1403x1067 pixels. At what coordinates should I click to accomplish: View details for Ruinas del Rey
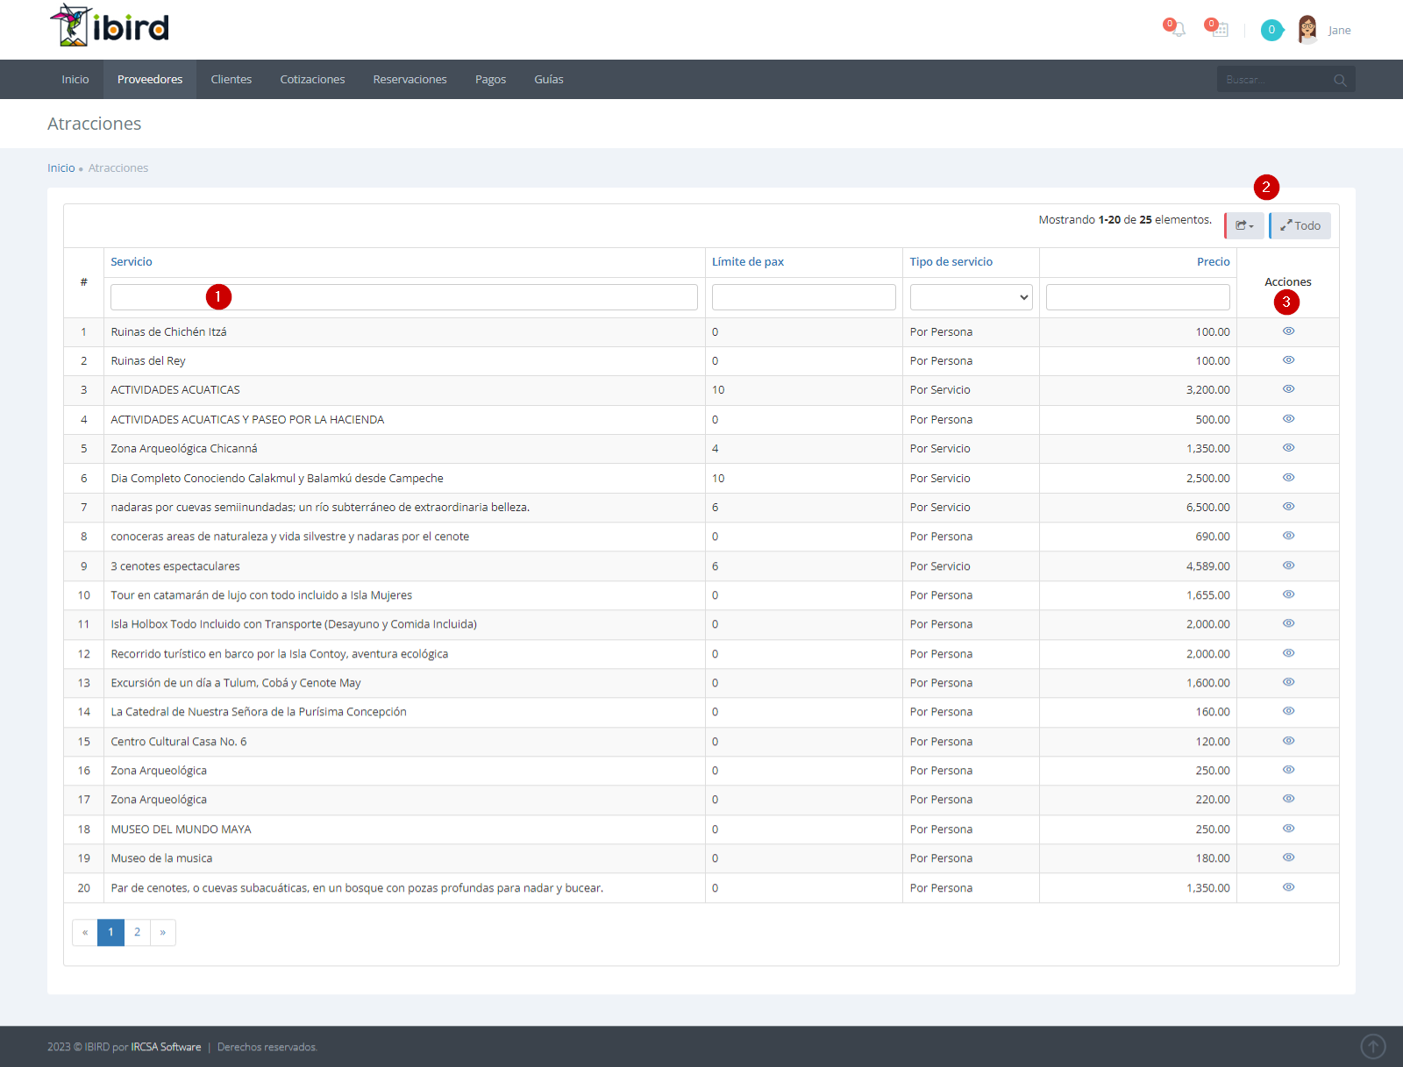(x=1288, y=360)
